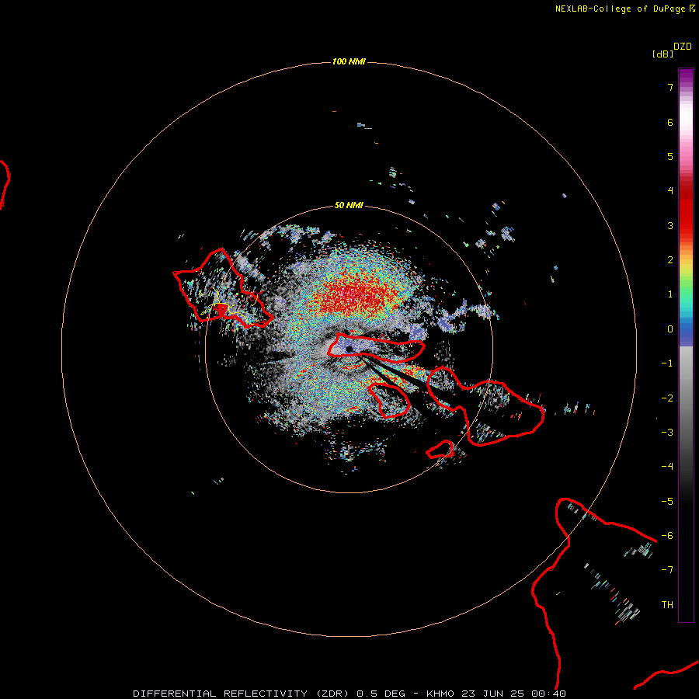The height and width of the screenshot is (699, 699).
Task: Click the 5 value on color scale
Action: click(x=670, y=156)
